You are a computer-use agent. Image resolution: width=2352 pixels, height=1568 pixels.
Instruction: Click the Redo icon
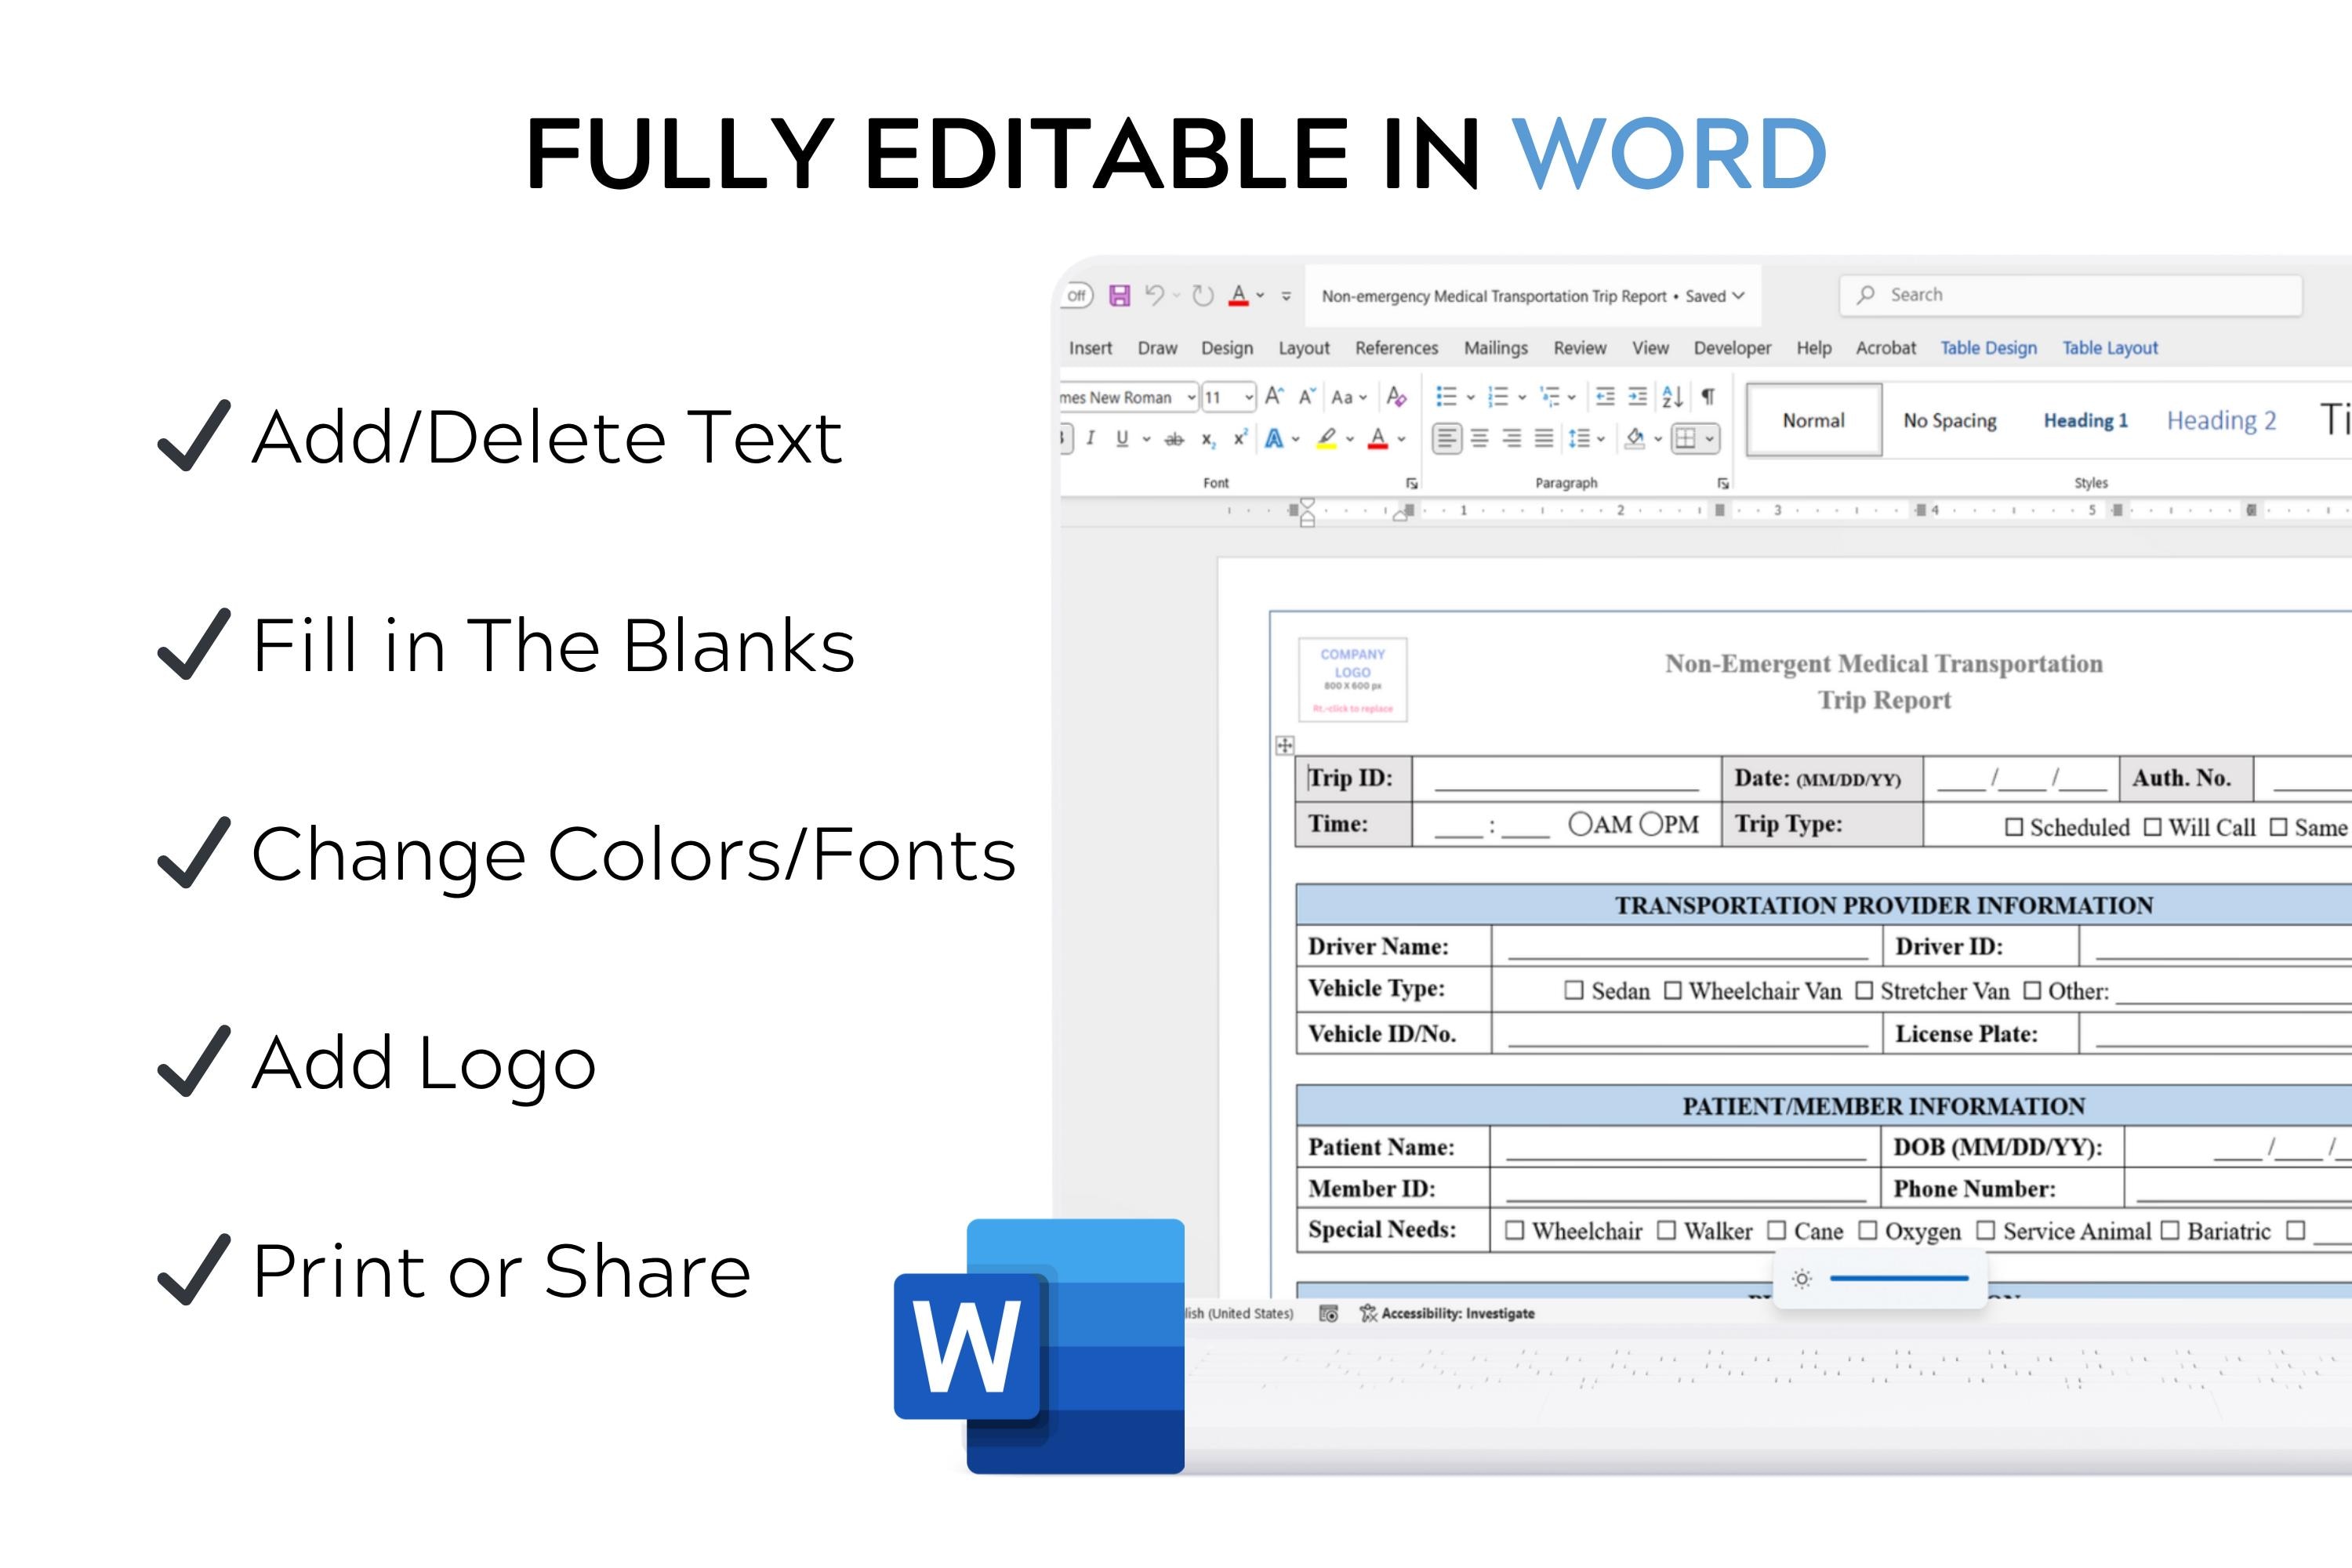1203,295
